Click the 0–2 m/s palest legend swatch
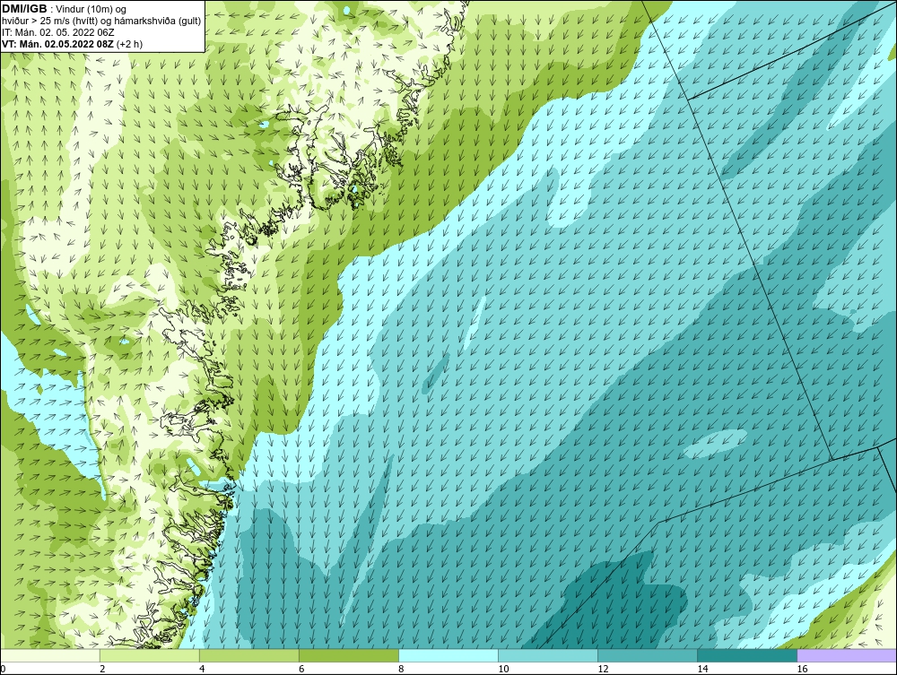Viewport: 897px width, 675px height. pos(49,655)
